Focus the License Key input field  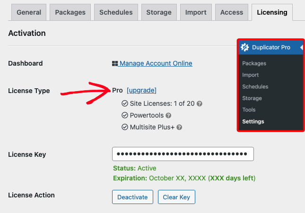183,154
